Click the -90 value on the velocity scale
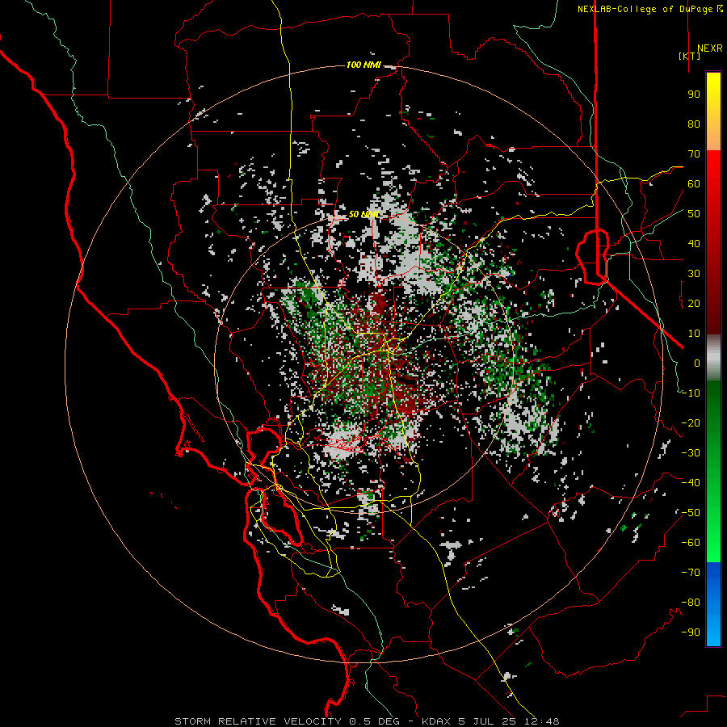The image size is (727, 727). click(x=691, y=632)
